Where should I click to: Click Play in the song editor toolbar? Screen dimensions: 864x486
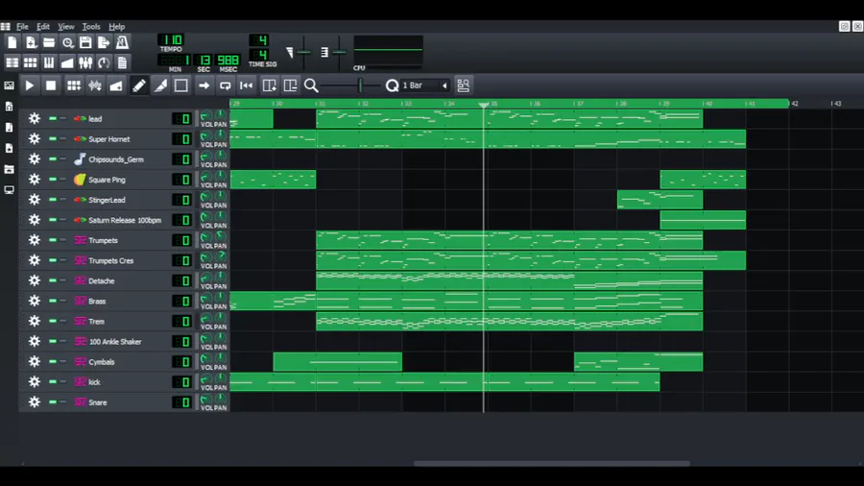click(x=30, y=85)
